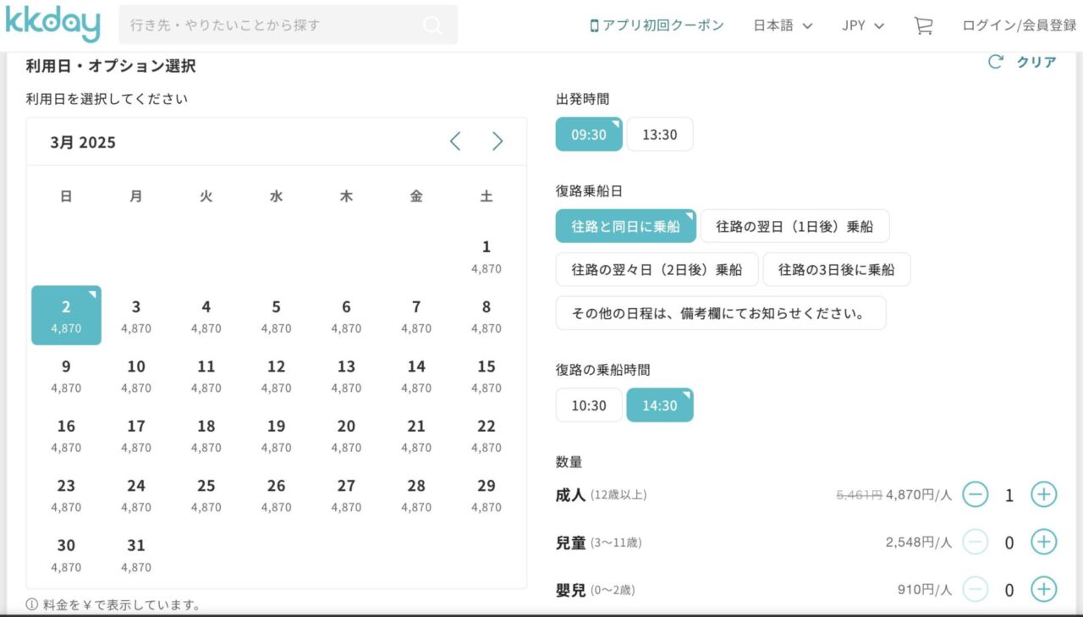Decrease infant (嬰兒) quantity with minus

tap(976, 589)
